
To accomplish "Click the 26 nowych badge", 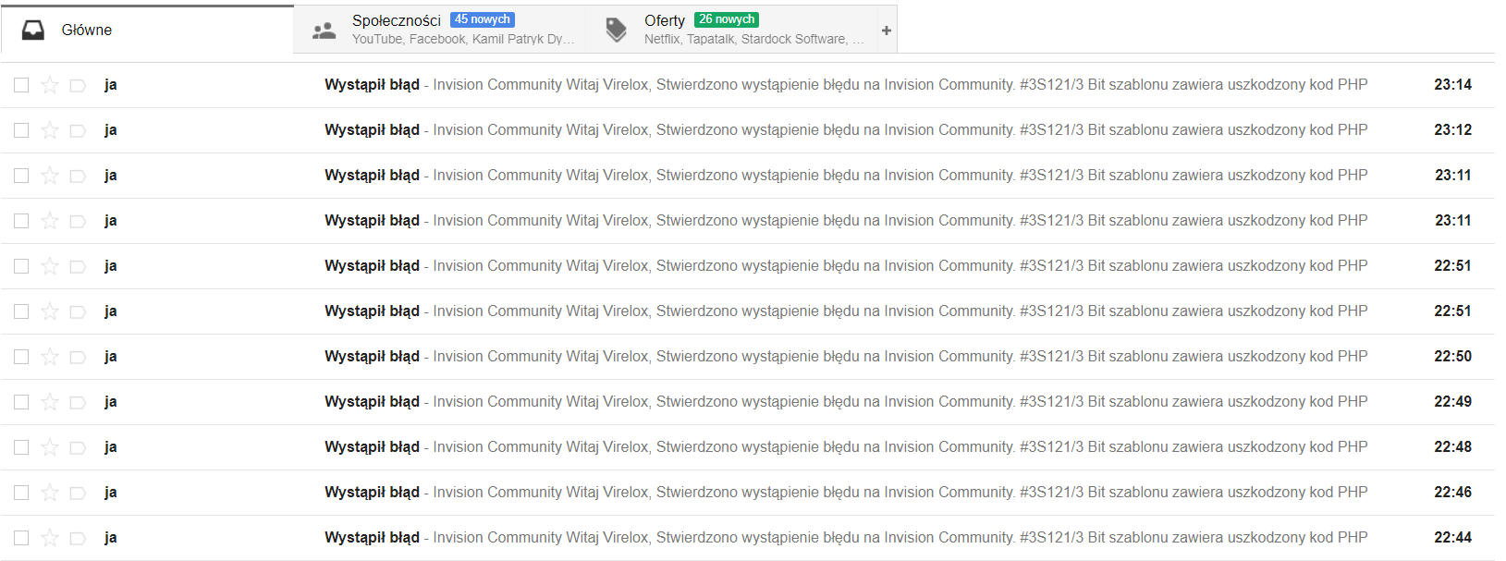I will (x=727, y=19).
